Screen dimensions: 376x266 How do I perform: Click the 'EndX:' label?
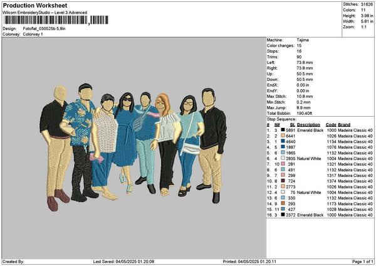(272, 85)
